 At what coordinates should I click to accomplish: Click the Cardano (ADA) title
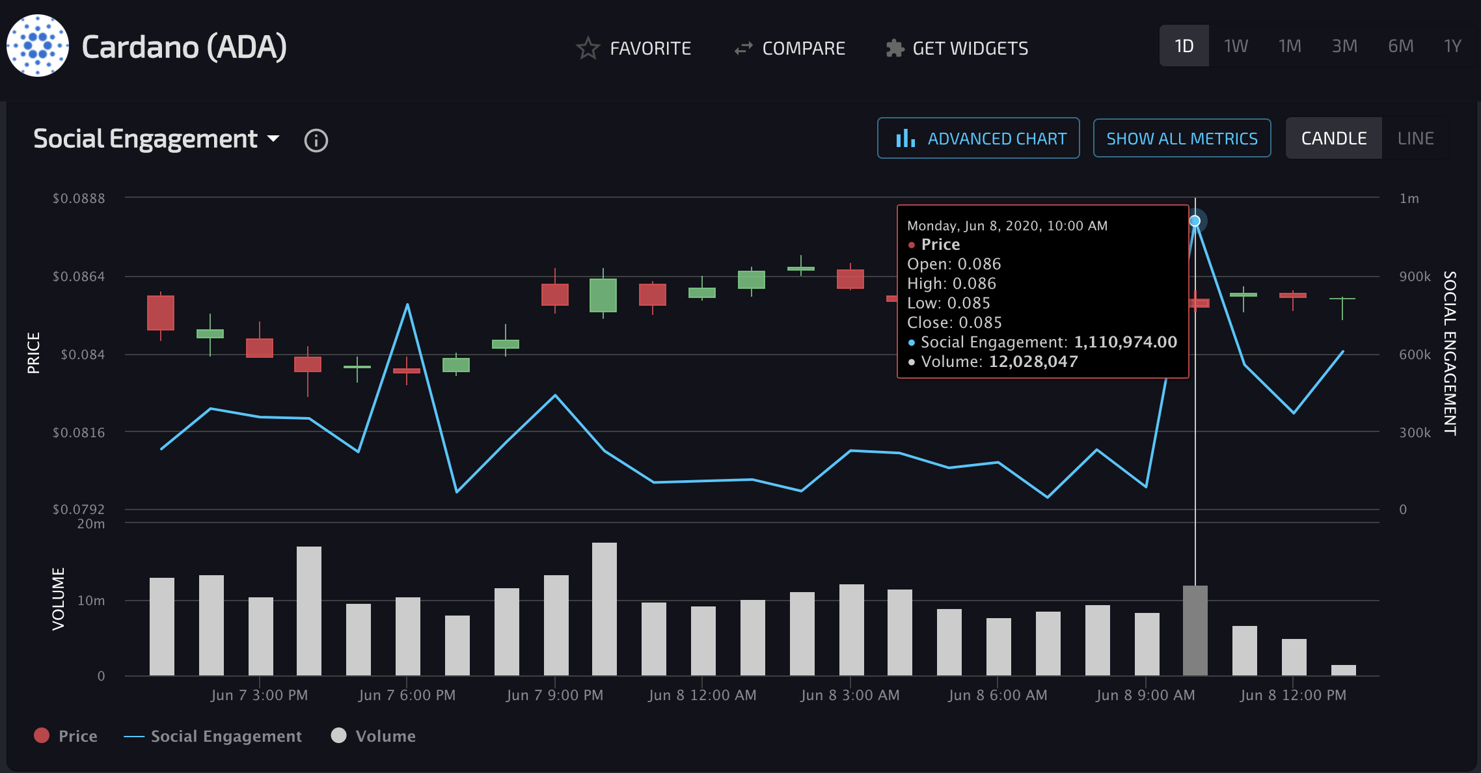pyautogui.click(x=184, y=47)
